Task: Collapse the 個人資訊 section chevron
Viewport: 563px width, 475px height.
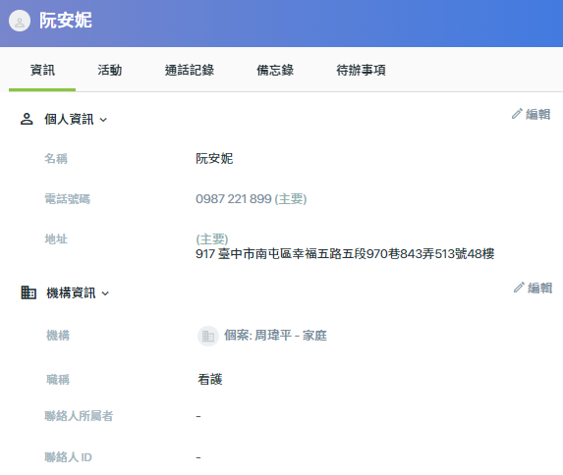Action: pyautogui.click(x=103, y=120)
